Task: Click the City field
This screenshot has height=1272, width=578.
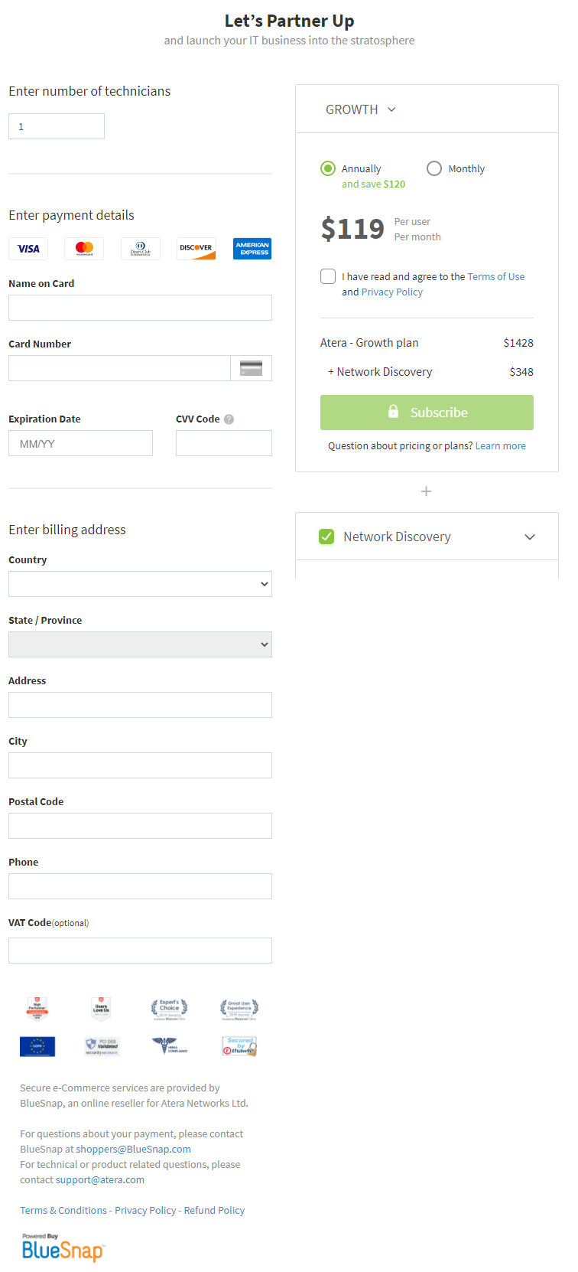Action: coord(140,765)
